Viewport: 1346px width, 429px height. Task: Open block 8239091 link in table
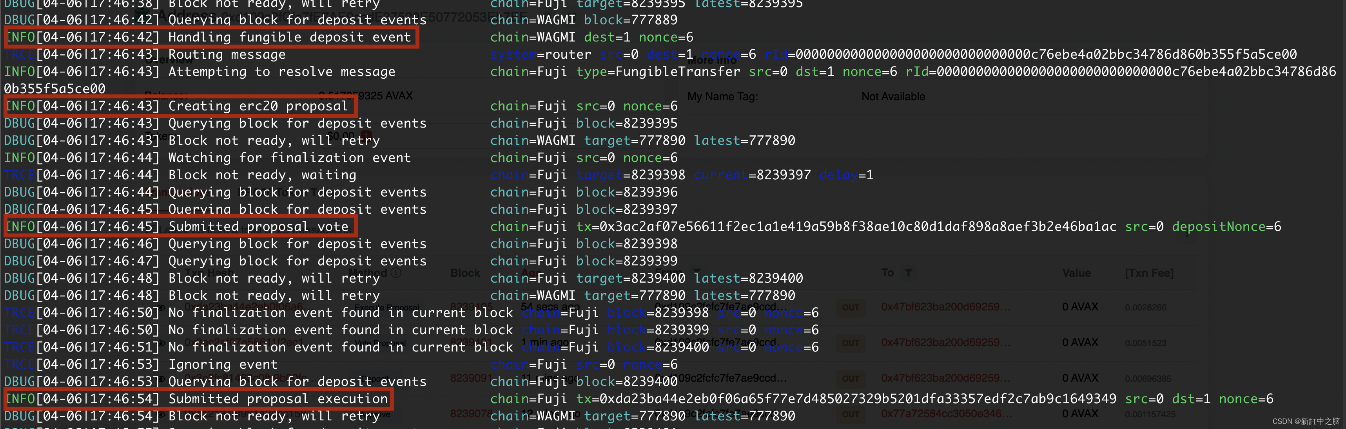(471, 378)
